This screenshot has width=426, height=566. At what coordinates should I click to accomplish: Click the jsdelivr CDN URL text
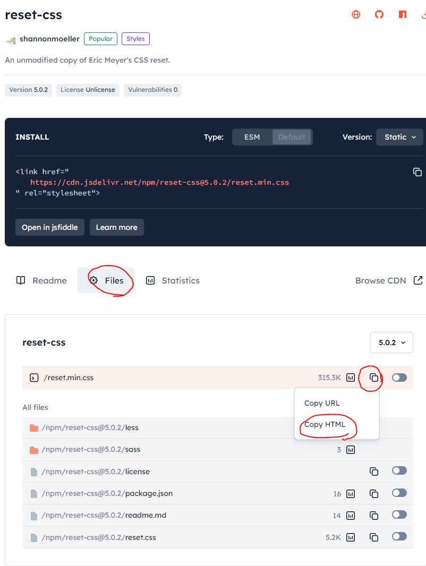point(159,183)
